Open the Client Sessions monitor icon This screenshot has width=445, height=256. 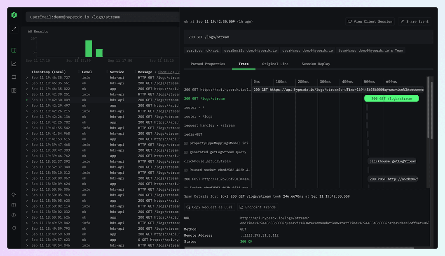pyautogui.click(x=13, y=77)
